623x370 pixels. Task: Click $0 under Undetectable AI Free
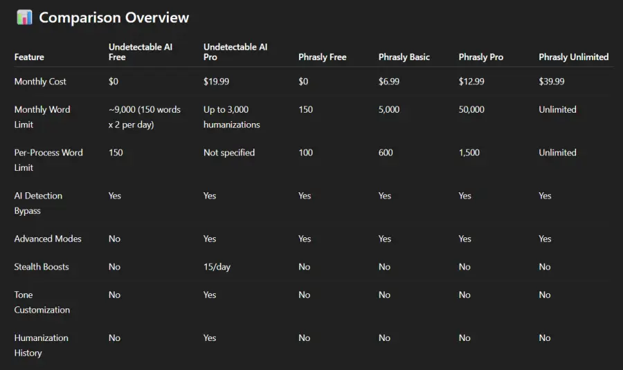point(114,82)
